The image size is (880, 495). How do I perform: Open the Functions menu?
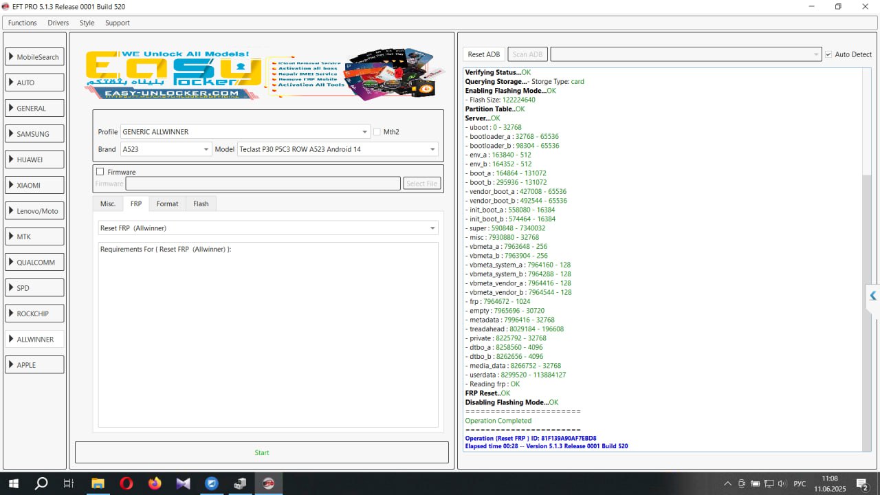point(23,23)
